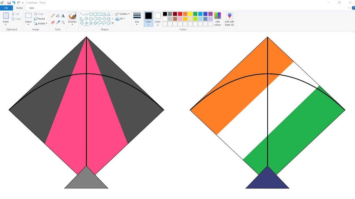Choose the Line shape

82,14
